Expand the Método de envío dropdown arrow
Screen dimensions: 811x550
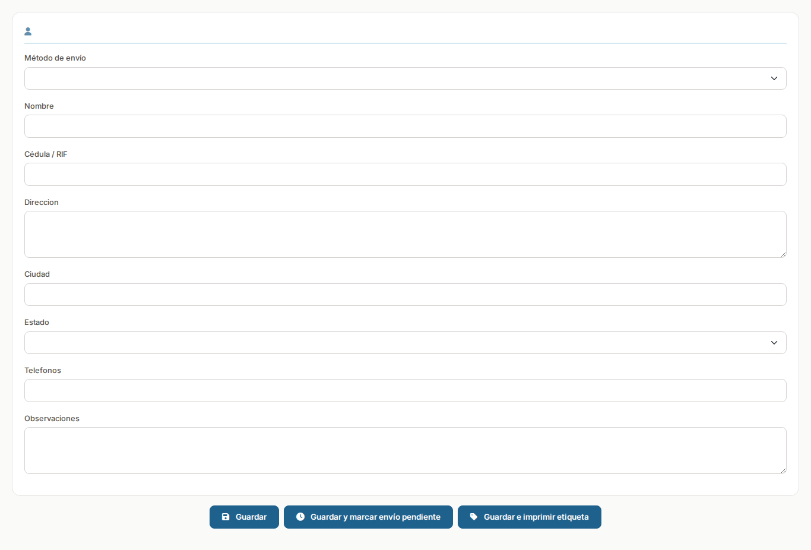coord(774,78)
